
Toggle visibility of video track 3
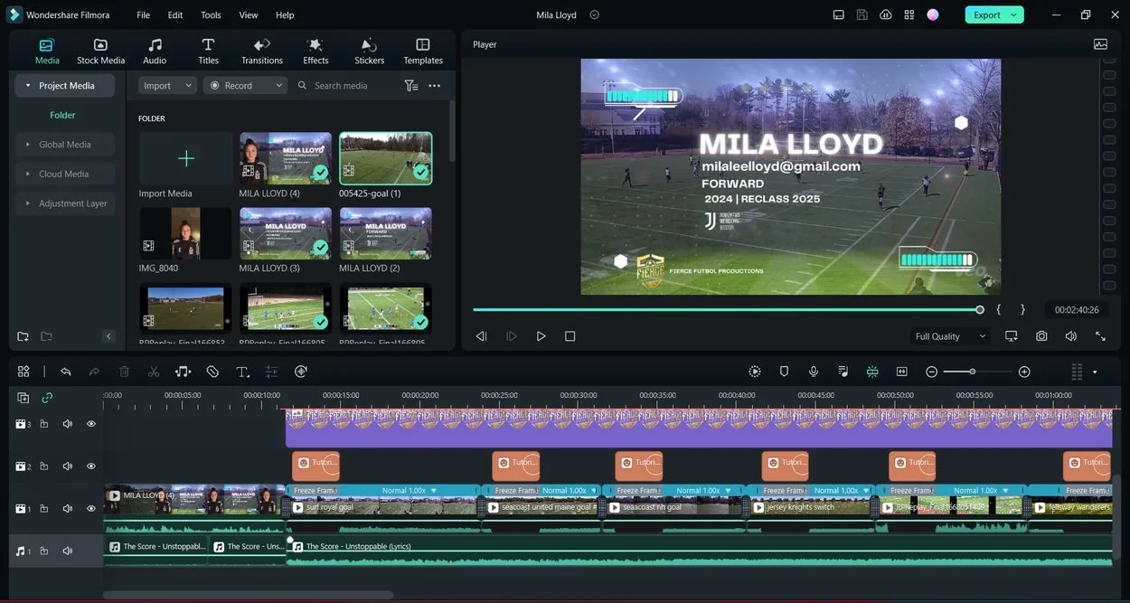coord(91,423)
